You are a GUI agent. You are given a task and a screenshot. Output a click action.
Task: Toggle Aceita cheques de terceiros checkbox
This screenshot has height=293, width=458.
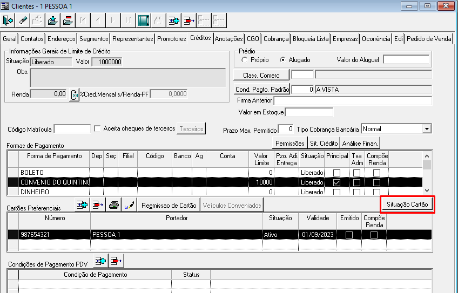point(97,128)
